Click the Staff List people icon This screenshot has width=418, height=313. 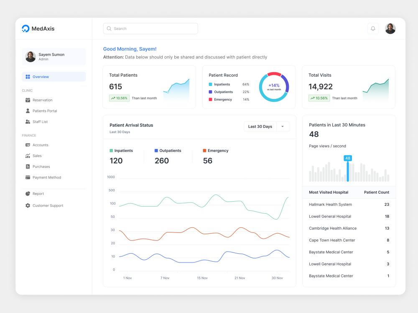(x=28, y=121)
